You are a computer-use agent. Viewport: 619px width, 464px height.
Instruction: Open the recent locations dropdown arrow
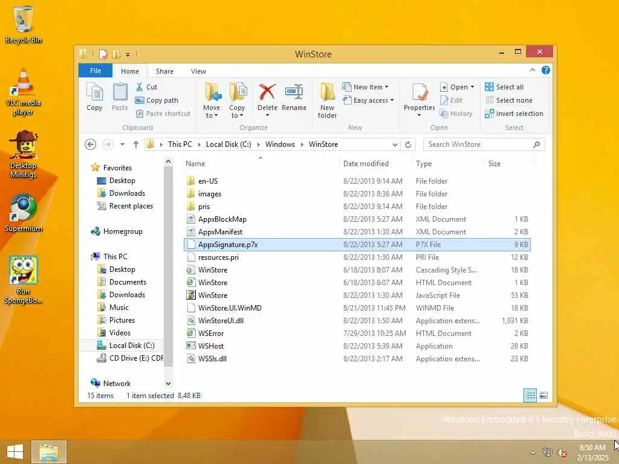click(122, 144)
